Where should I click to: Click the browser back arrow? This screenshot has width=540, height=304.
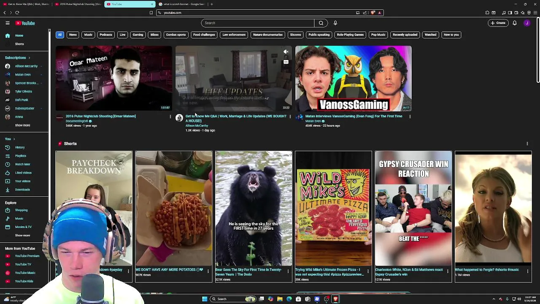(x=5, y=13)
